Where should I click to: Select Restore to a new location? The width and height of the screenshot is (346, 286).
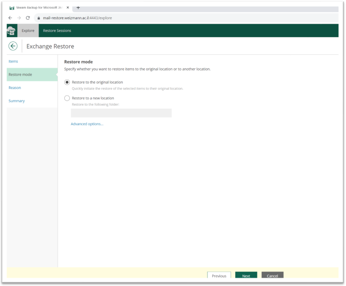coord(67,98)
